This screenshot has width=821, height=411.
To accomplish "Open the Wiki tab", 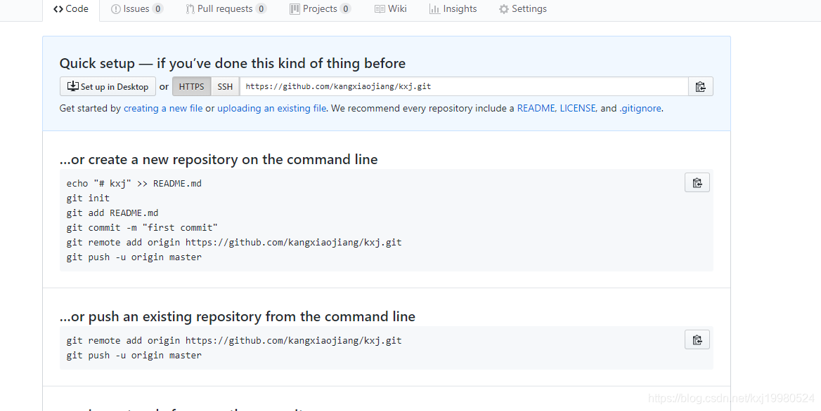I will pos(391,9).
